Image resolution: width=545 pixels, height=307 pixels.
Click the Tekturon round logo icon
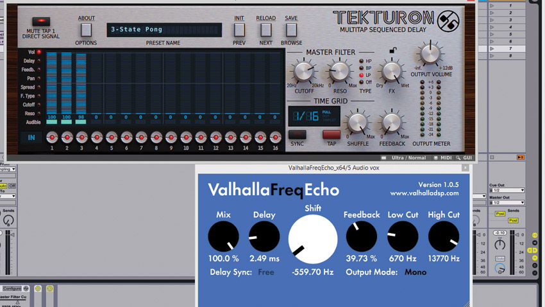448,21
